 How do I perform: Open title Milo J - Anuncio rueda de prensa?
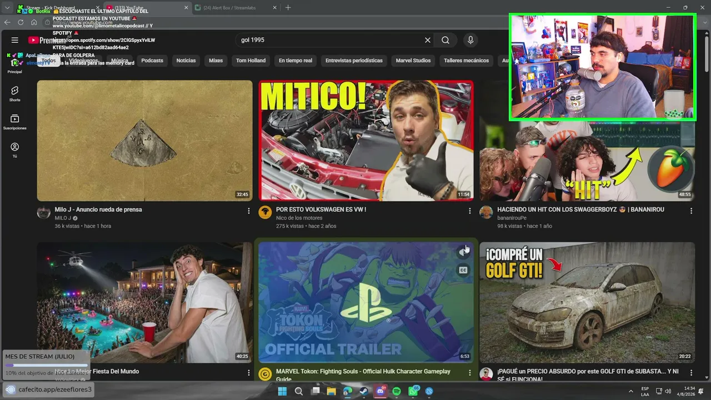pyautogui.click(x=98, y=209)
